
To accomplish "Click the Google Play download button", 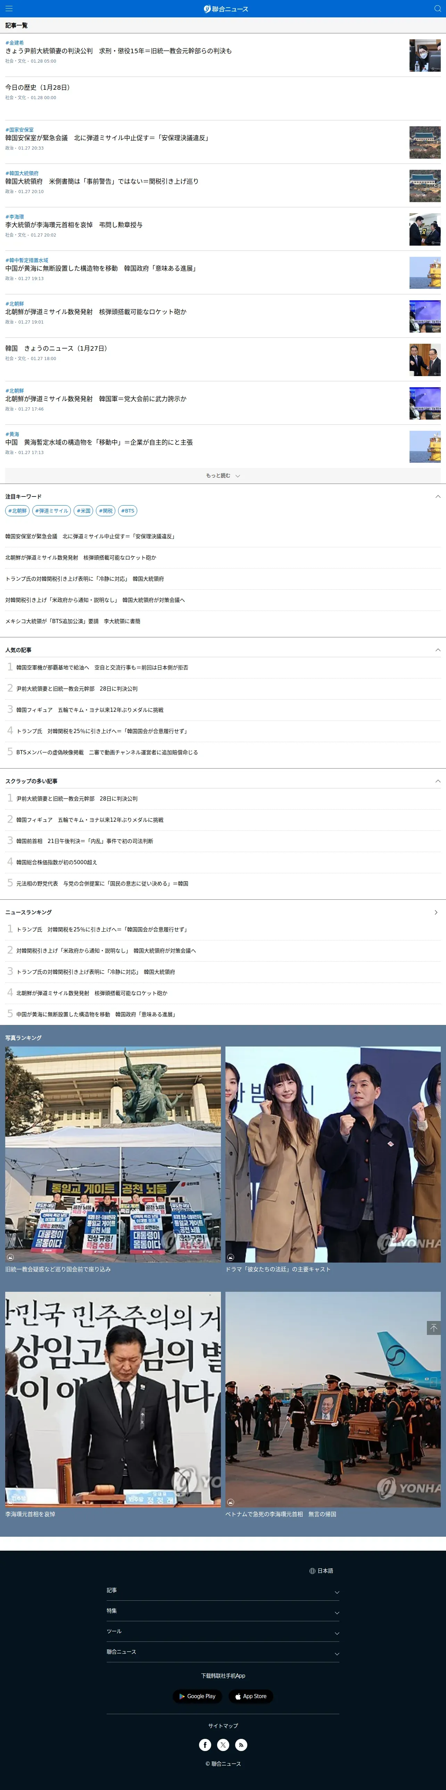I will [197, 1696].
